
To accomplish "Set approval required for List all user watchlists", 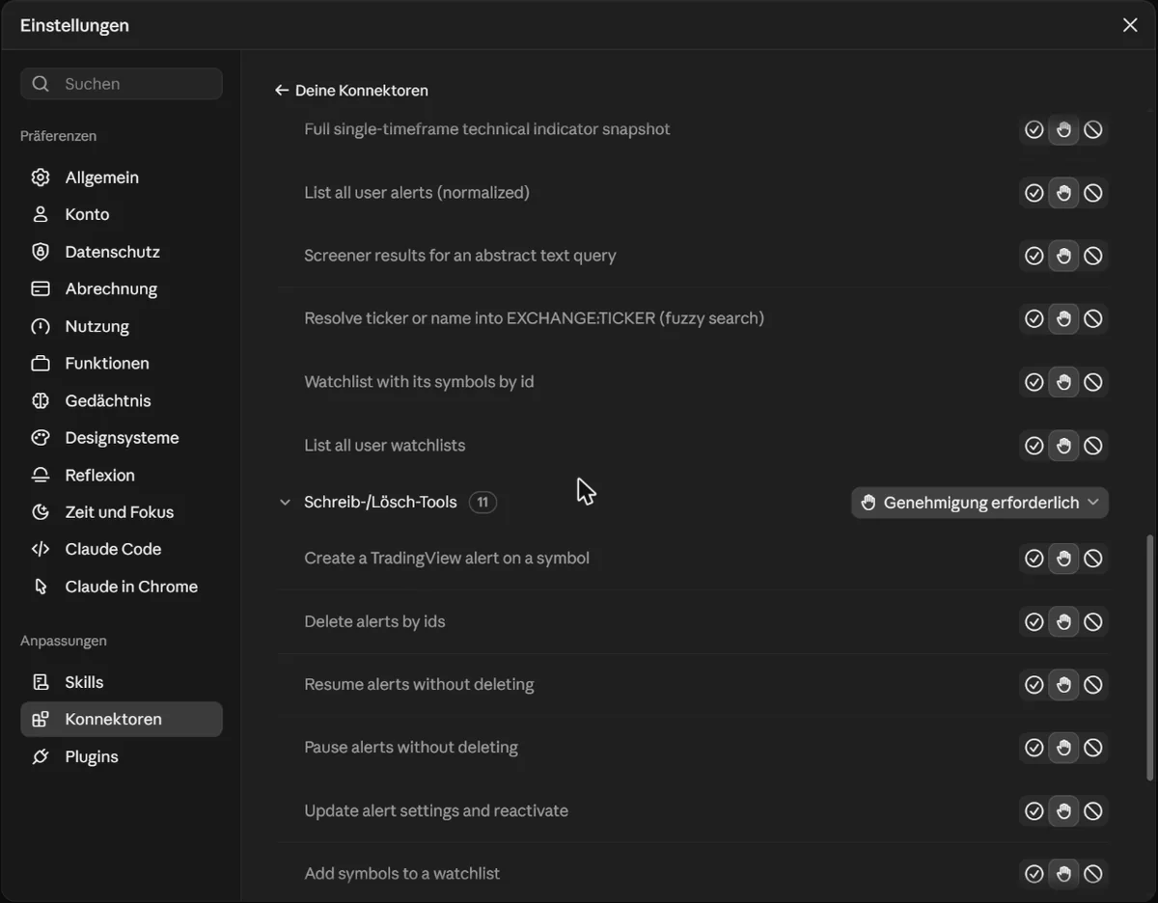I will 1063,446.
